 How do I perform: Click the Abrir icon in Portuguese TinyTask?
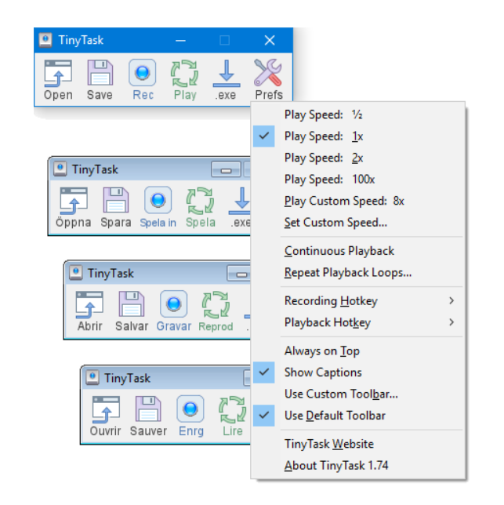(x=89, y=305)
